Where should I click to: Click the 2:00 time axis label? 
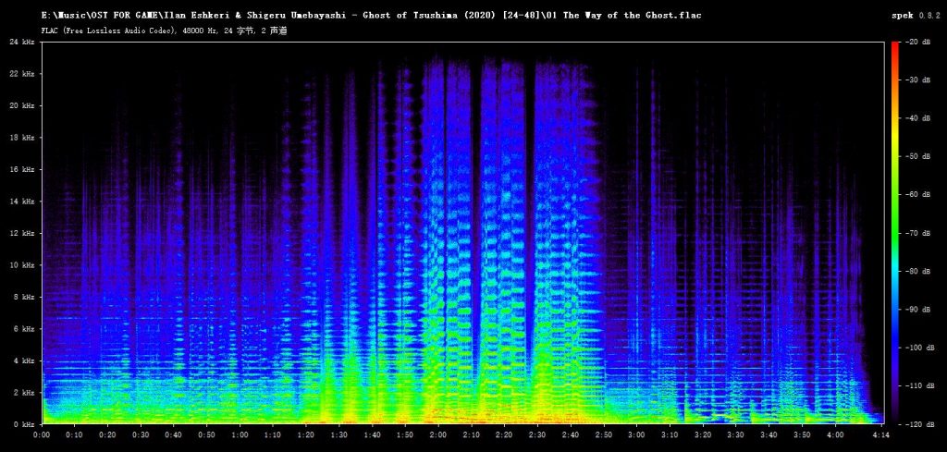pos(438,434)
